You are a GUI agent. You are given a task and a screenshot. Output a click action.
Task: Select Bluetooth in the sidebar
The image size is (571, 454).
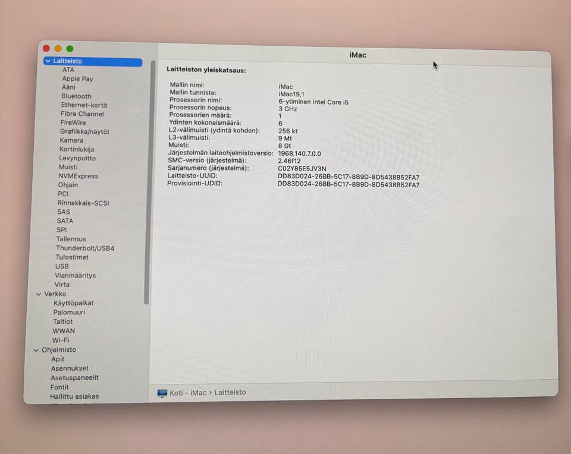(76, 96)
